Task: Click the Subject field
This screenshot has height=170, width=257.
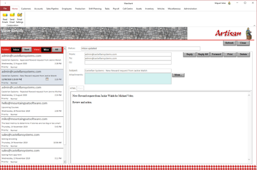Action: pyautogui.click(x=128, y=71)
